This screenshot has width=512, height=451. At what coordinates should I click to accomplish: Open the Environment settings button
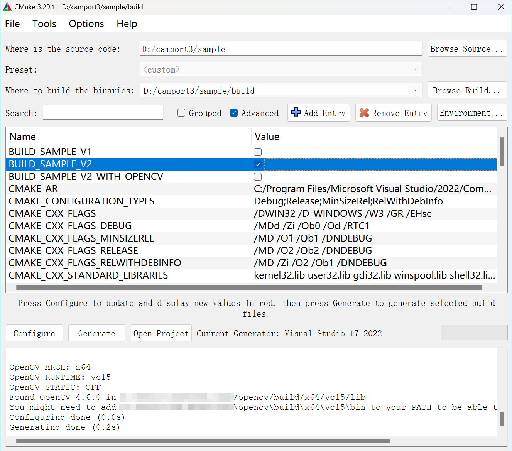pyautogui.click(x=472, y=113)
